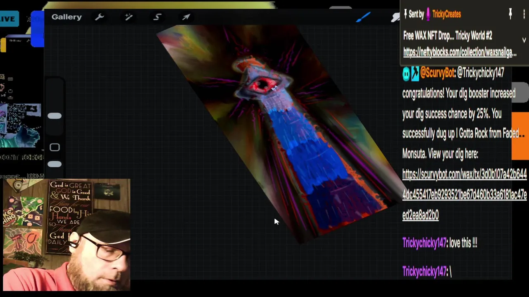
Task: Click the ScurvyBot teal badge icon
Action: [x=406, y=74]
